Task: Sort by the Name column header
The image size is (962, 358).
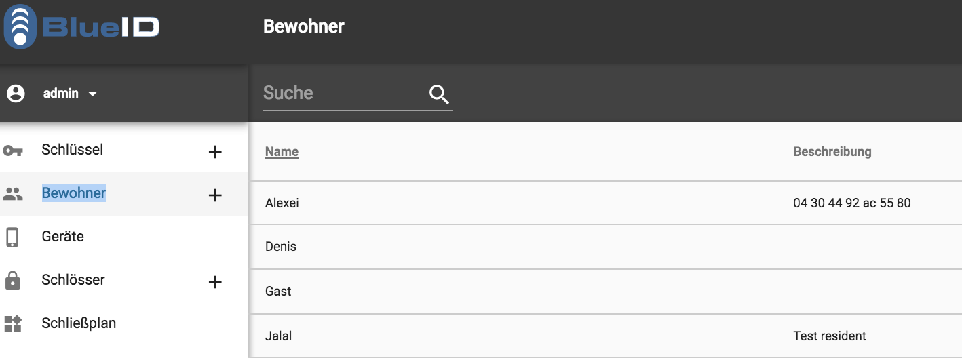Action: (282, 151)
